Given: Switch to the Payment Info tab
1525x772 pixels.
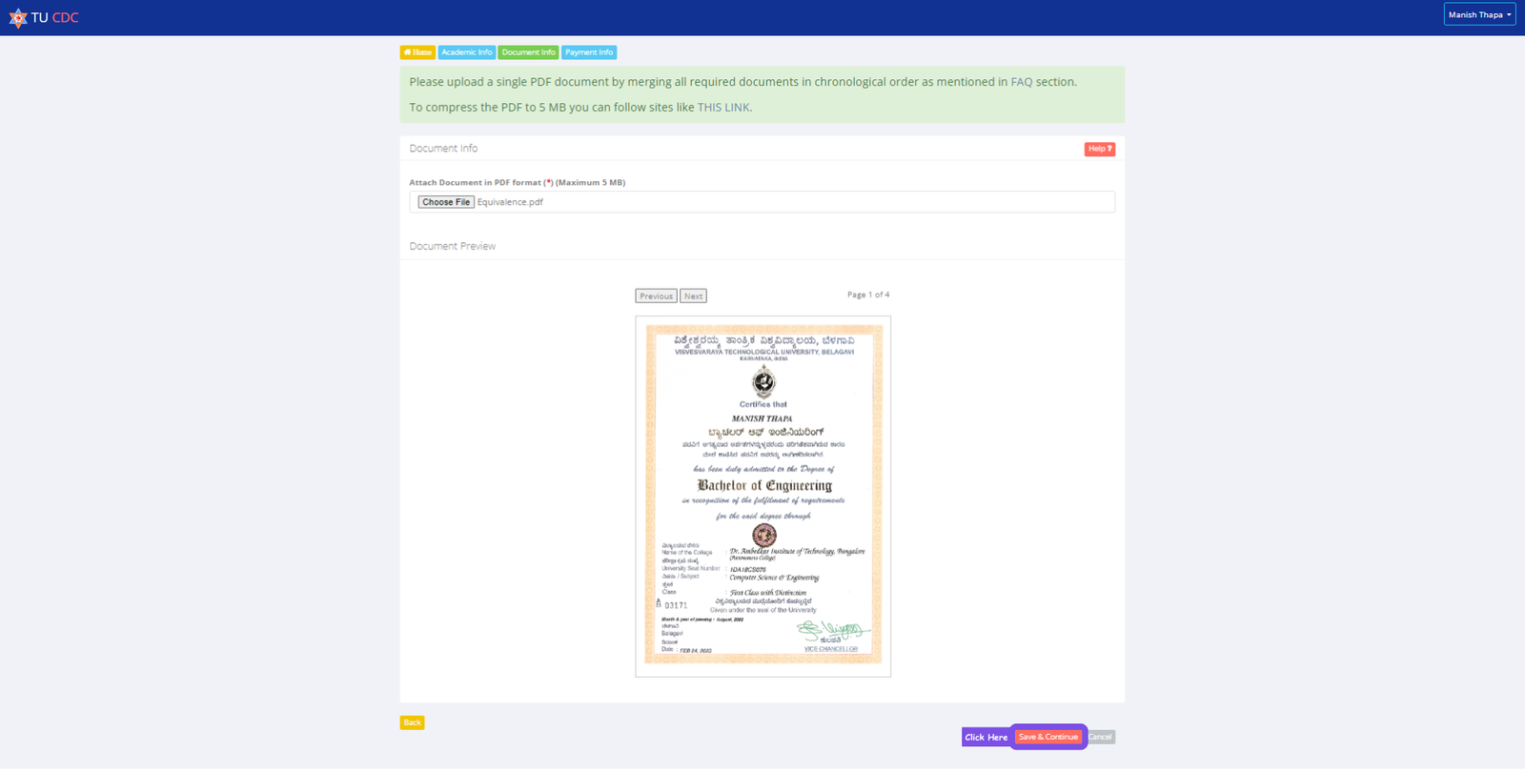Looking at the screenshot, I should pyautogui.click(x=589, y=52).
